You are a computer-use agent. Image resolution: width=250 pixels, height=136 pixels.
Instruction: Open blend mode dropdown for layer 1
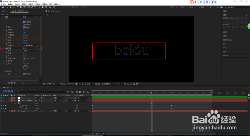point(57,98)
